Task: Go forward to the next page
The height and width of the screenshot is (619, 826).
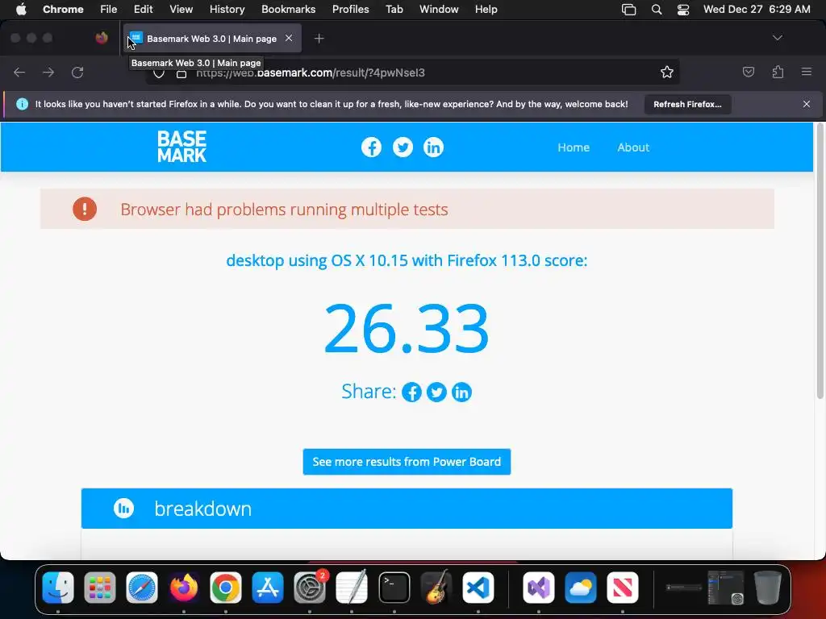Action: coord(48,72)
